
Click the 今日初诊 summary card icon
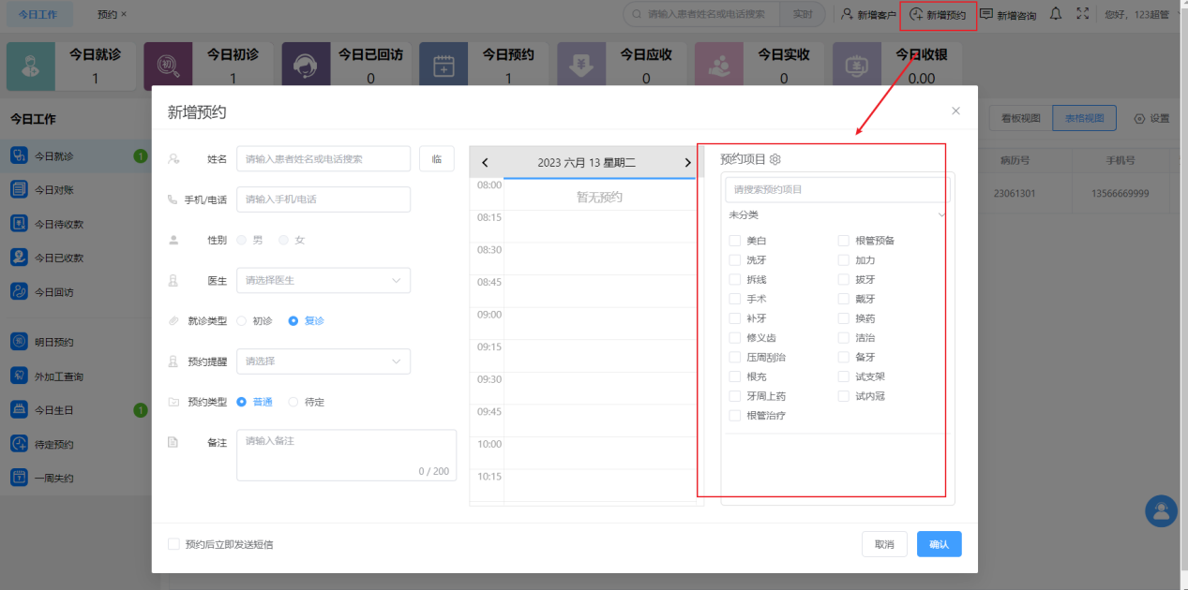(168, 66)
